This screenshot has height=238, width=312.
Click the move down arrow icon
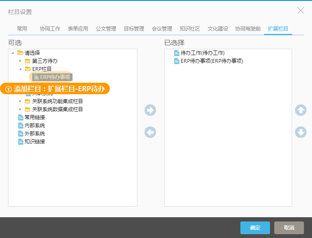(301, 132)
